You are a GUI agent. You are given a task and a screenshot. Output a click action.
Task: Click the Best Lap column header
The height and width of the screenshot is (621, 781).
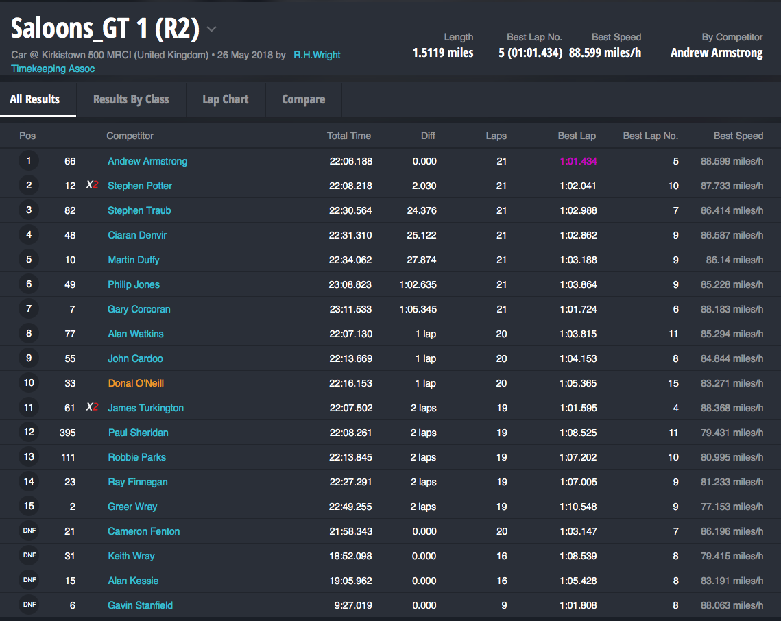coord(577,136)
